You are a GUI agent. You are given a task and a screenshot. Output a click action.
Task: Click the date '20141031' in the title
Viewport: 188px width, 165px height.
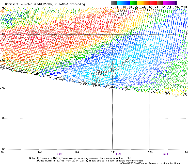61,4
